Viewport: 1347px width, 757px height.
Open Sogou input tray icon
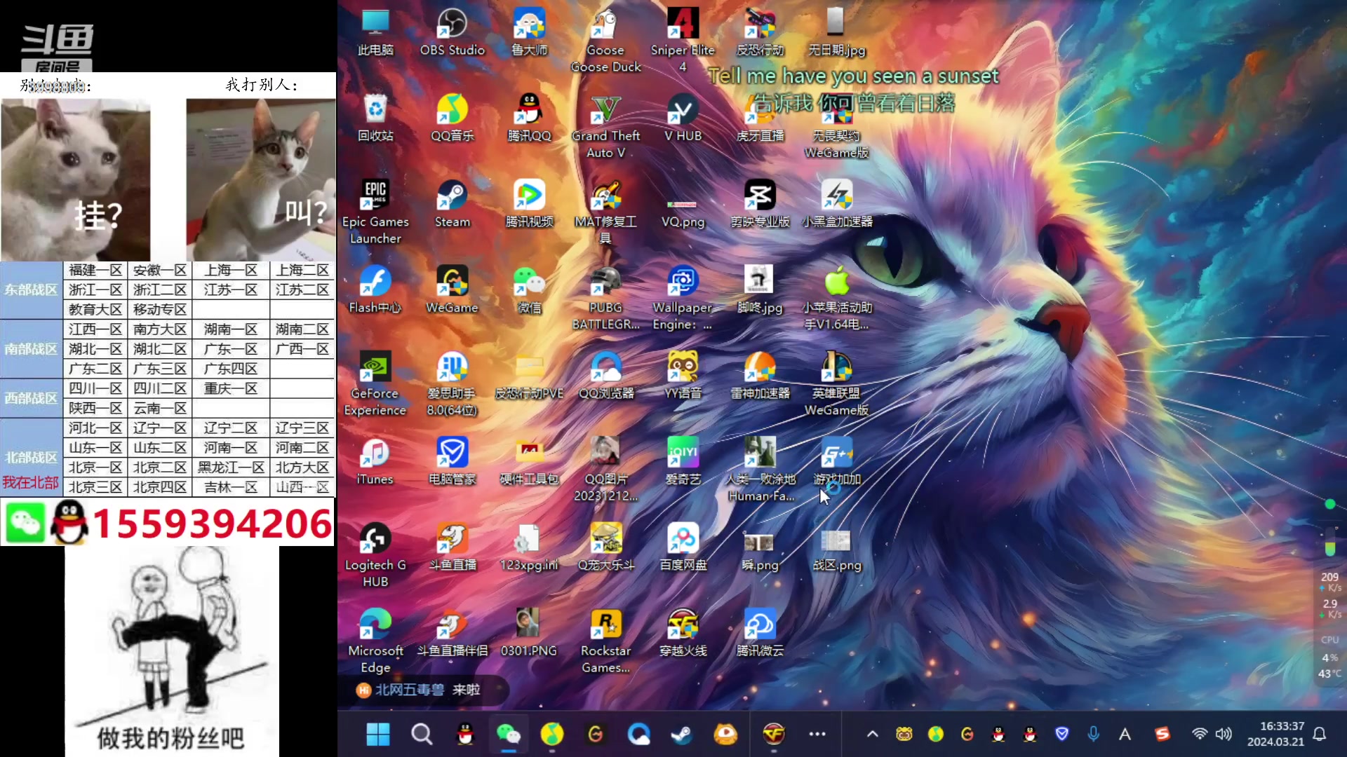[1162, 734]
